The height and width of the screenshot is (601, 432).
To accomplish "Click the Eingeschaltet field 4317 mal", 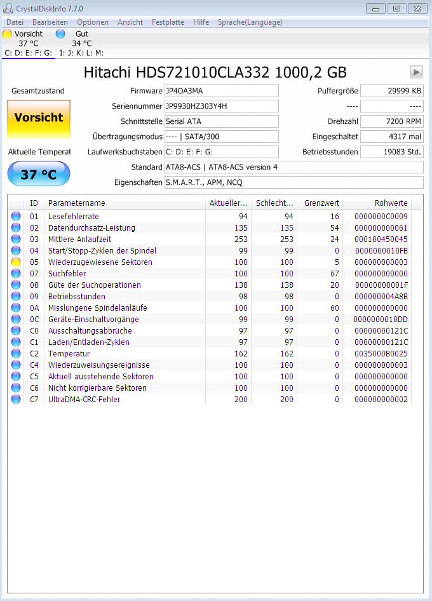I will pos(392,137).
